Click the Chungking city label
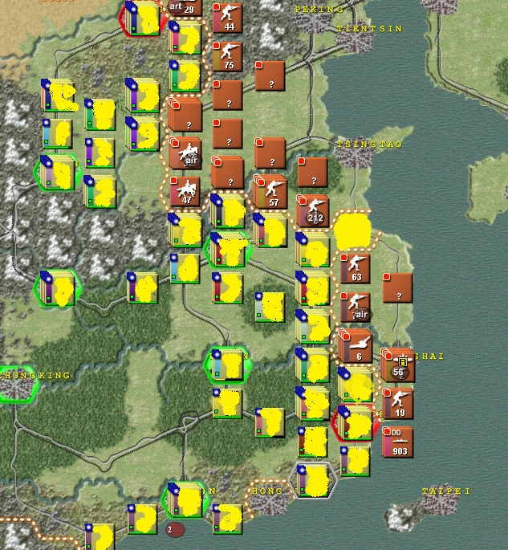Screen dimensions: 508x550 click(35, 375)
